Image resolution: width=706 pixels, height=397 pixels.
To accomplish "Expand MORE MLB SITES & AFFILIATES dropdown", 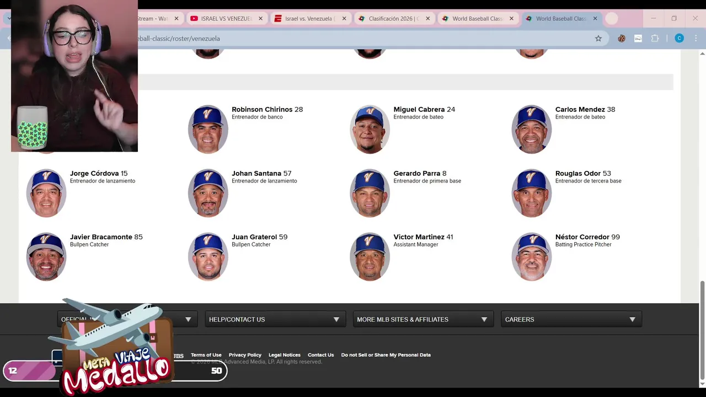I will click(x=423, y=319).
